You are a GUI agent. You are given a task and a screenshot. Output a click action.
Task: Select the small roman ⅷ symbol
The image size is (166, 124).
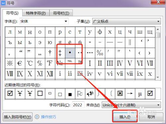click(x=130, y=74)
